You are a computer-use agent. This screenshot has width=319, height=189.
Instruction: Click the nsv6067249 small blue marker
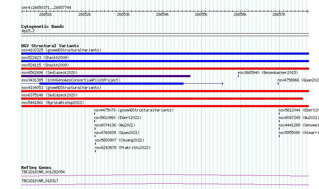(279, 121)
